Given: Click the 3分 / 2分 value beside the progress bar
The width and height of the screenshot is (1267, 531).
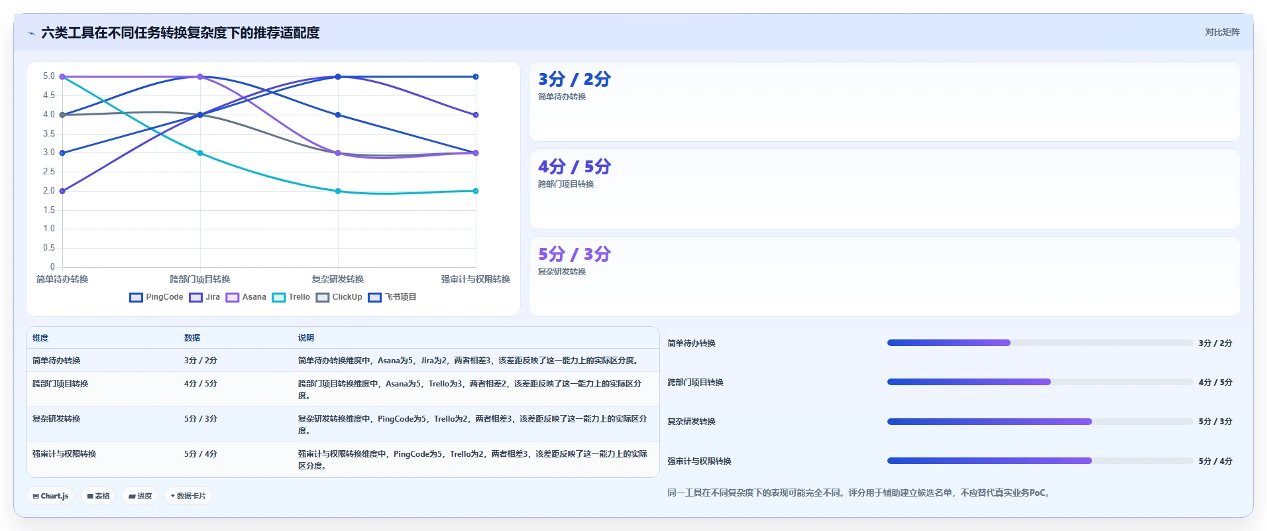Looking at the screenshot, I should 1215,343.
